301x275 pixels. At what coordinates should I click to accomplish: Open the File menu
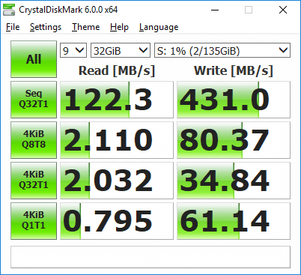[13, 27]
